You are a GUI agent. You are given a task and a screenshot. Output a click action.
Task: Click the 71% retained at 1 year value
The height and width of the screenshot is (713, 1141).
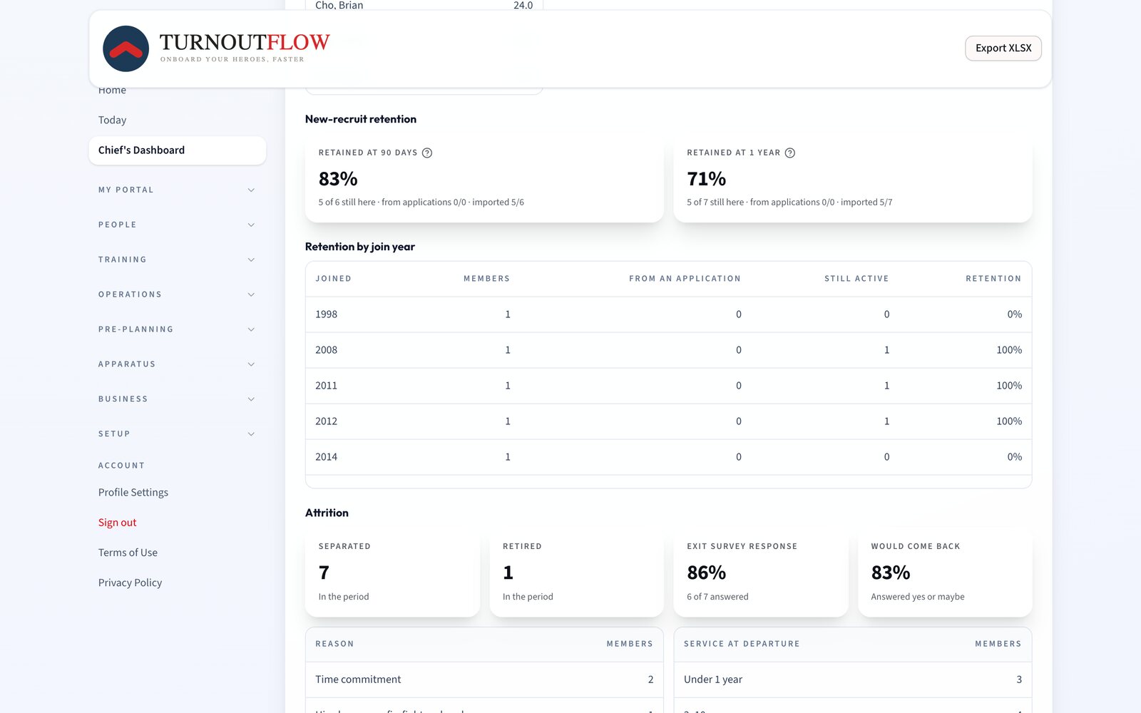[x=706, y=179]
